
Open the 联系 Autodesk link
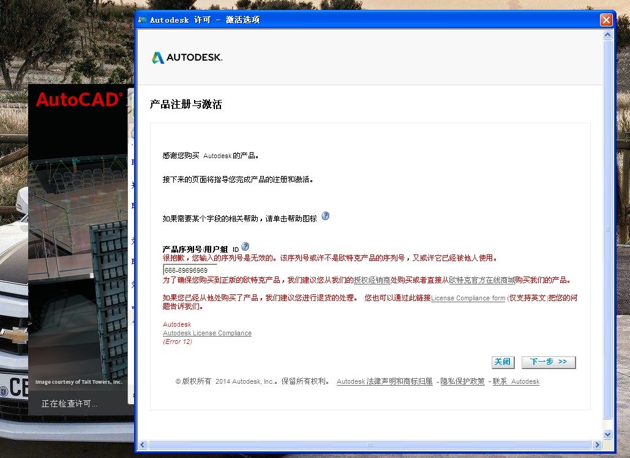pyautogui.click(x=516, y=381)
